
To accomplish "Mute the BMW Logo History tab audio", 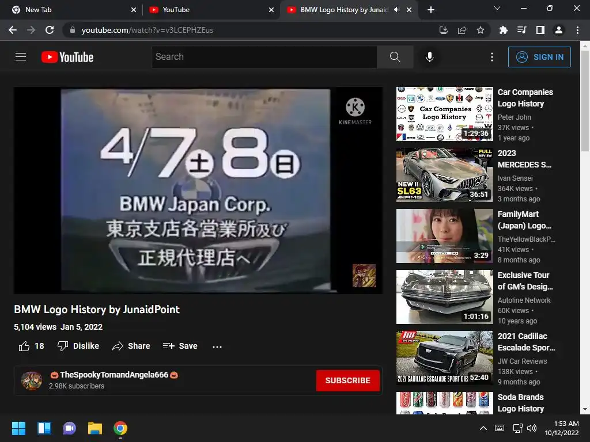I will 396,10.
